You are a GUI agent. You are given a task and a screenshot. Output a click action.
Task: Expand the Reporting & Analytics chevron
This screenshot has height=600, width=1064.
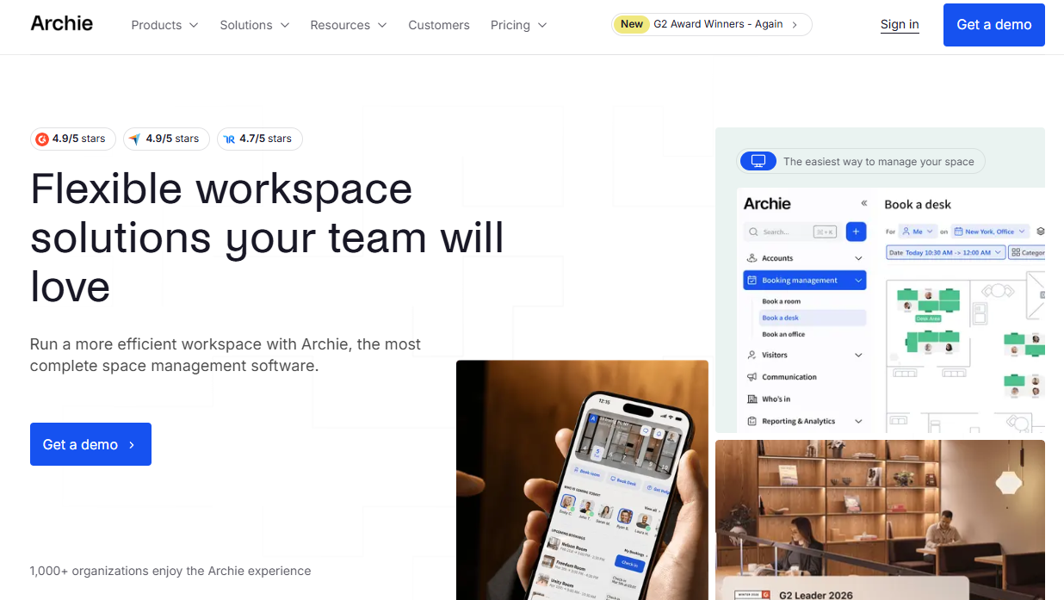[x=858, y=422]
